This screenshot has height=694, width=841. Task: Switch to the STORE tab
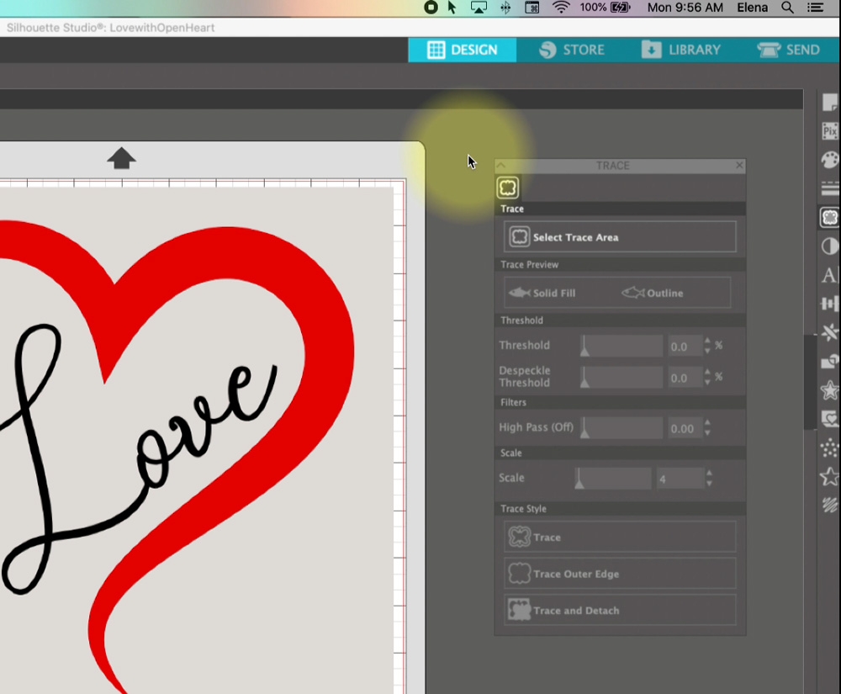(572, 50)
